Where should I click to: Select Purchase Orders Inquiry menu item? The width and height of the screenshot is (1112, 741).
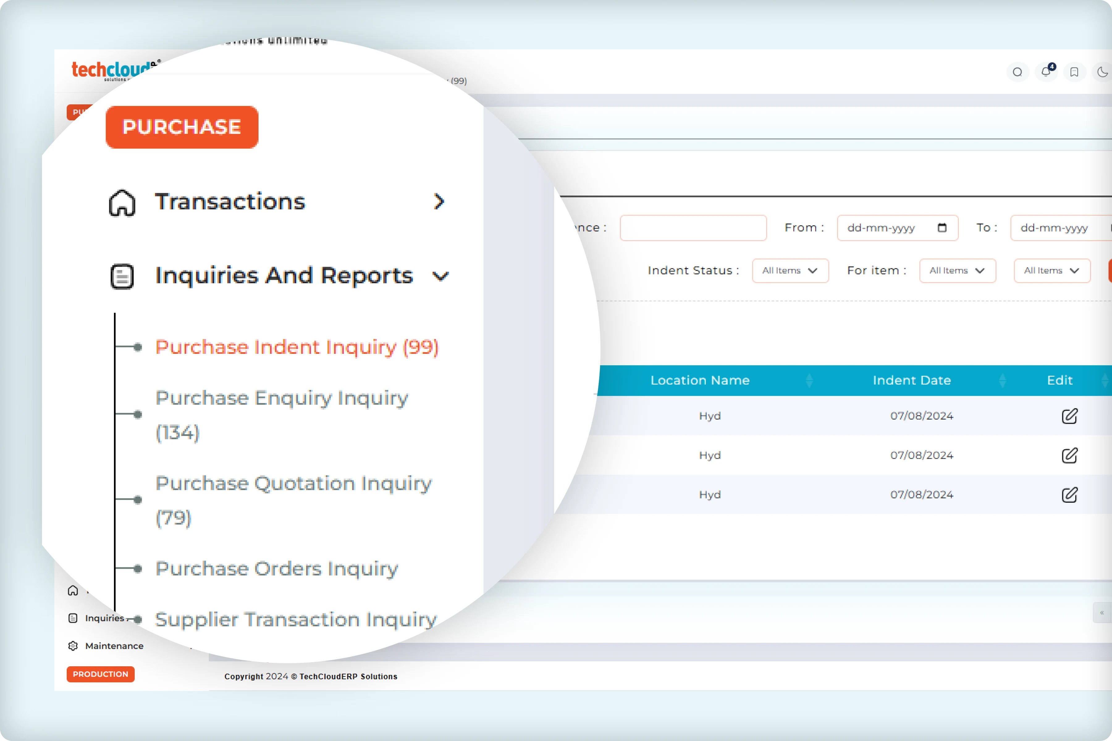tap(276, 568)
